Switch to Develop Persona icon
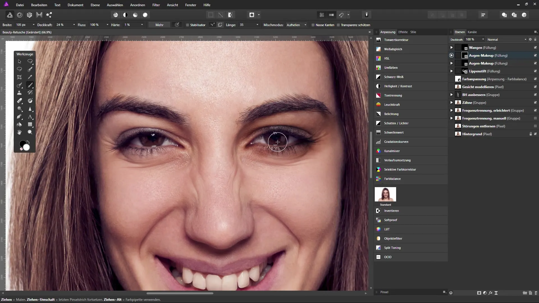This screenshot has width=539, height=303. (x=29, y=15)
